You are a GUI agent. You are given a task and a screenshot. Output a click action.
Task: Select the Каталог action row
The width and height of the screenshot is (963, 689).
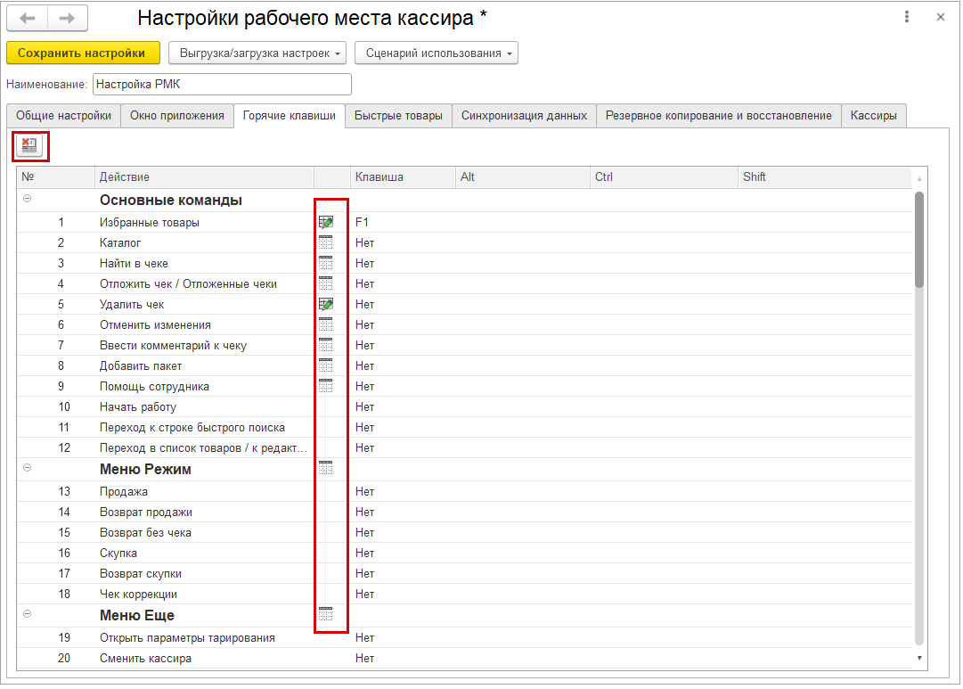coord(465,242)
